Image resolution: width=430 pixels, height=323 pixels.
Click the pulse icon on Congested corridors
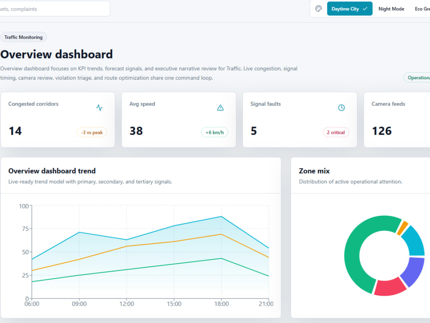click(x=99, y=108)
